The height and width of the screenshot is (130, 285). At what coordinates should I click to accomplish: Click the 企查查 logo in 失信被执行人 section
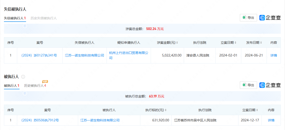point(270,18)
